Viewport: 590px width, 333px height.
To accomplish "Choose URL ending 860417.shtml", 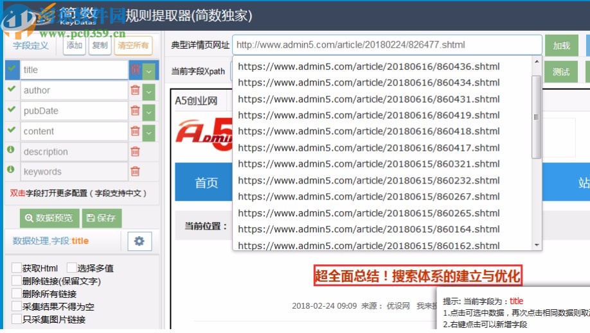I will click(369, 148).
